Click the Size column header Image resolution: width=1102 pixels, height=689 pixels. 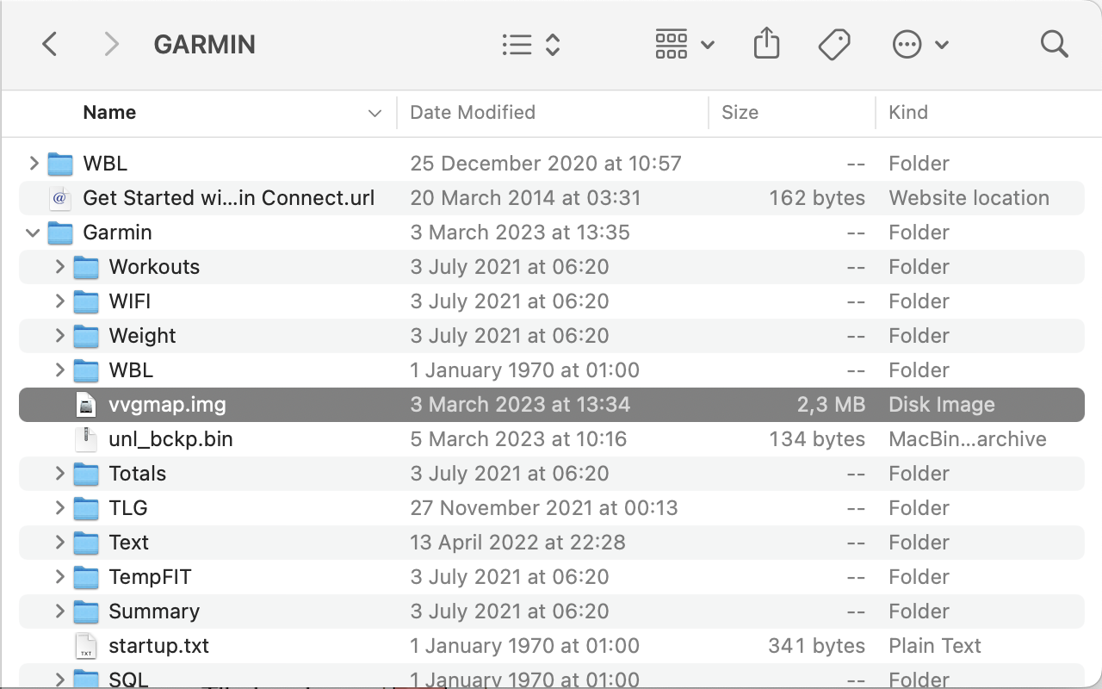[x=740, y=113]
